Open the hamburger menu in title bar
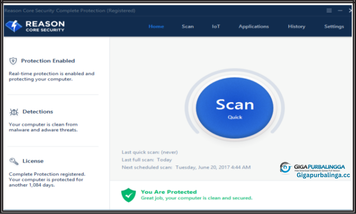Screen dimensions: 356x214 coord(329,10)
